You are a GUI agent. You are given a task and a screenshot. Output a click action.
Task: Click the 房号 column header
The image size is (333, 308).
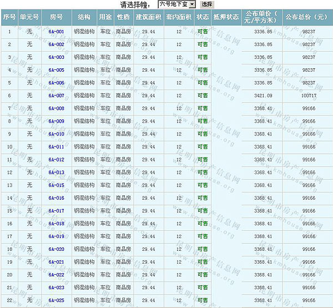(x=56, y=17)
